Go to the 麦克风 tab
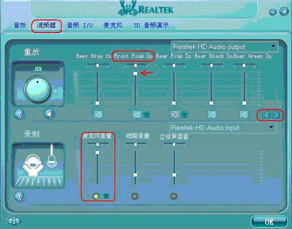292x229 pixels. tap(113, 25)
